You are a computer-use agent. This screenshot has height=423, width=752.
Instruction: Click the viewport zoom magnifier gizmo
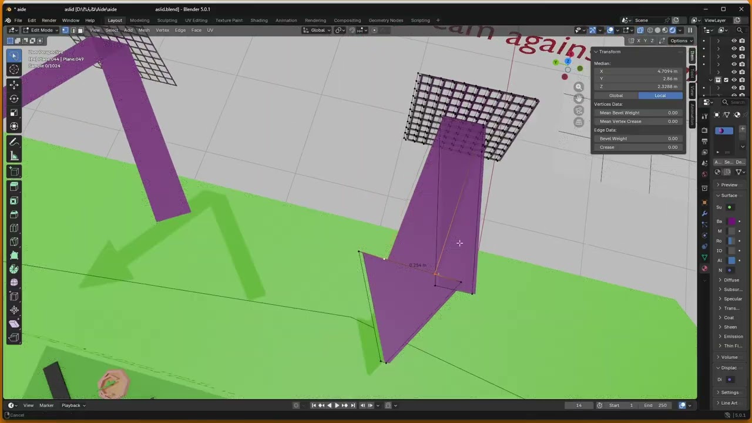(x=579, y=87)
